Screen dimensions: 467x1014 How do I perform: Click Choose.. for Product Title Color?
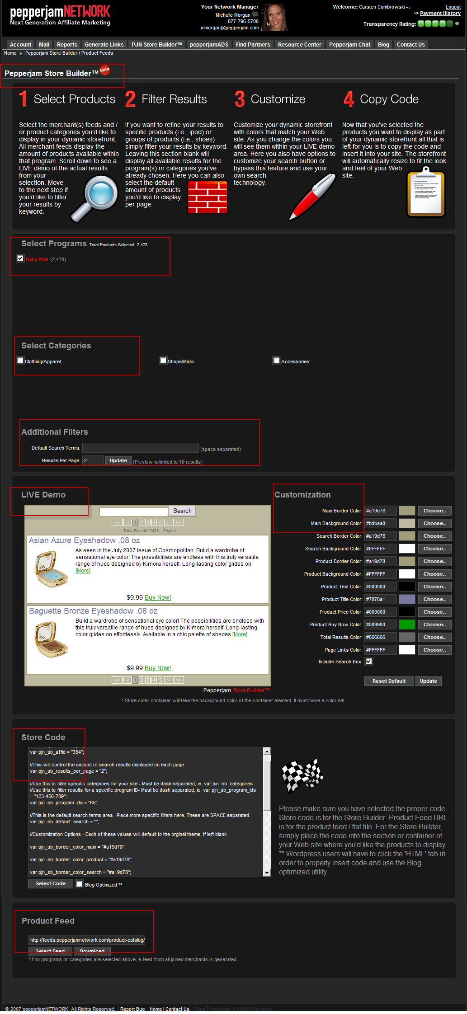point(434,599)
